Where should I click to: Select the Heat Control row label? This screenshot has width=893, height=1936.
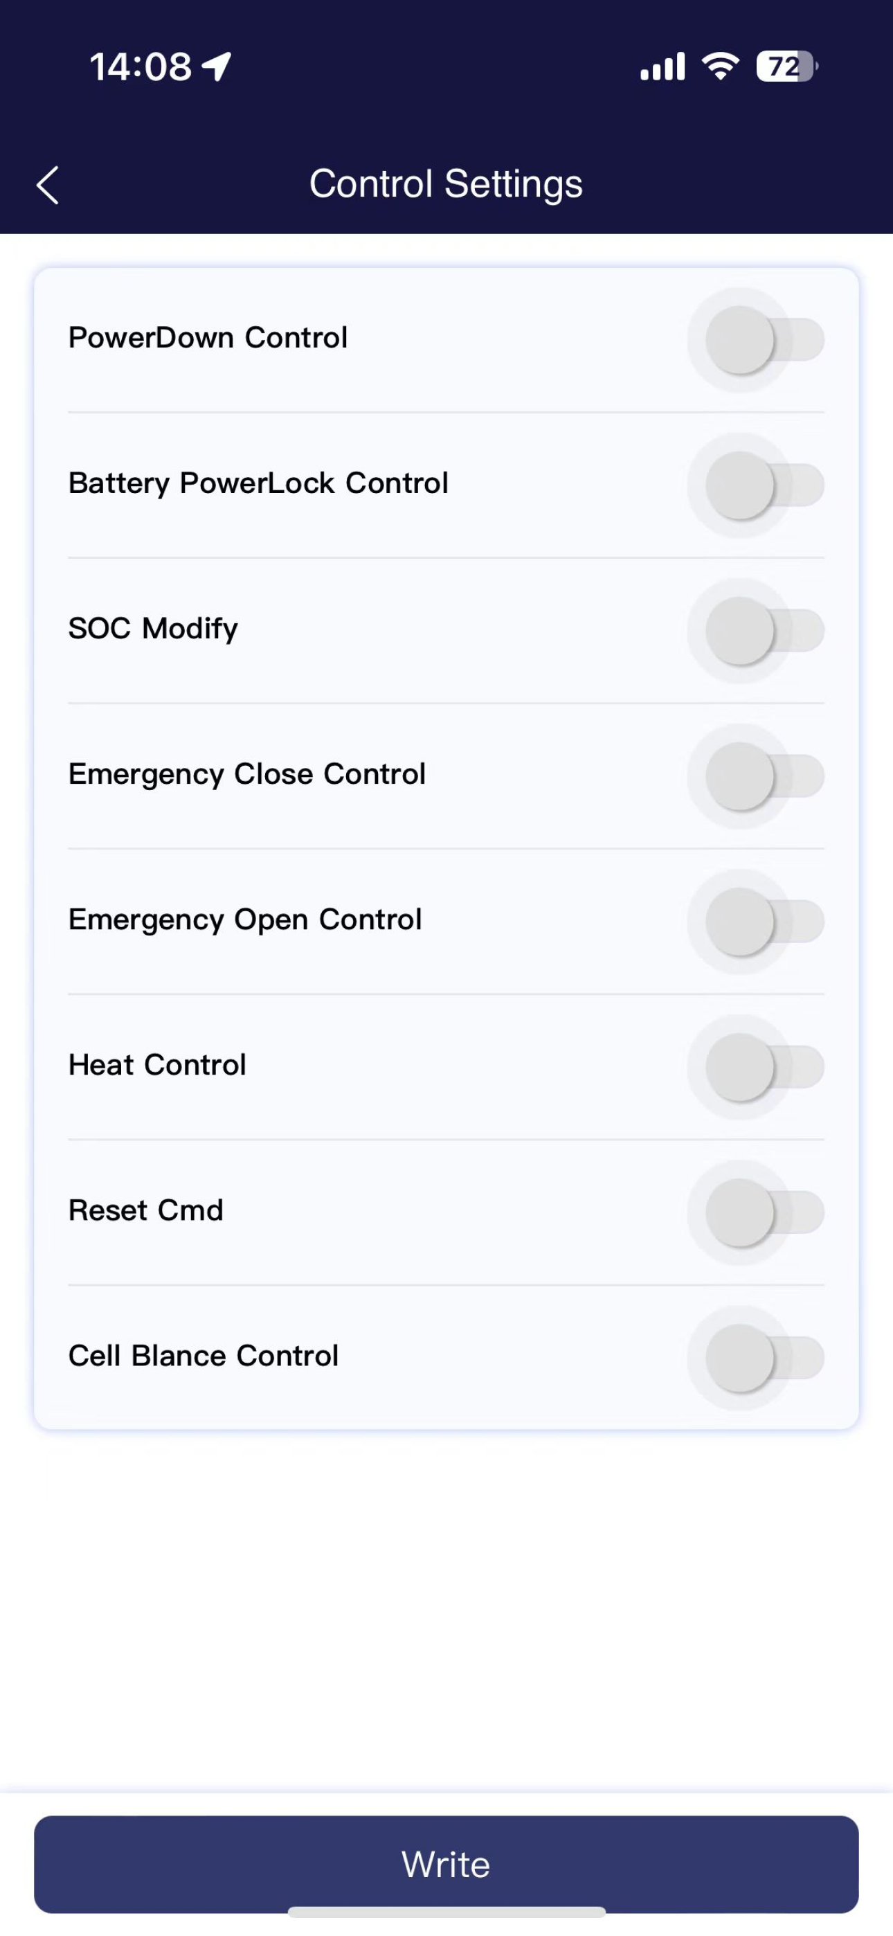(x=157, y=1065)
